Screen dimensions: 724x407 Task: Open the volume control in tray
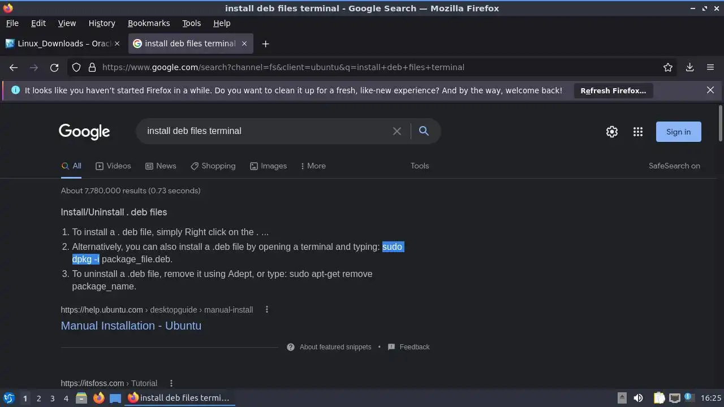638,398
